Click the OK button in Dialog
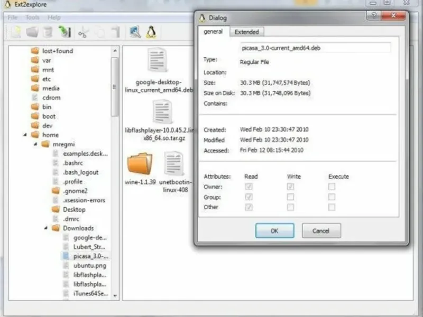423x317 pixels. click(x=274, y=231)
